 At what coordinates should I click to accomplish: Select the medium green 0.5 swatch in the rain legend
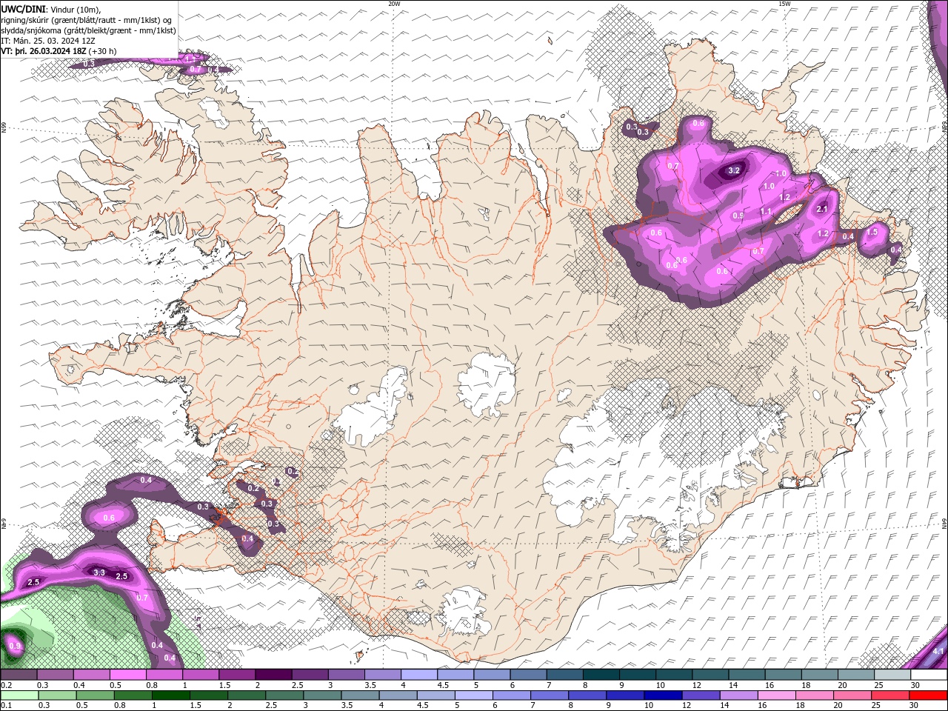coord(95,695)
